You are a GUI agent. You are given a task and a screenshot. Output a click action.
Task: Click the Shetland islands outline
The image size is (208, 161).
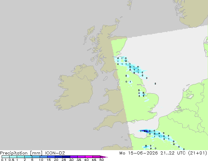point(130,5)
